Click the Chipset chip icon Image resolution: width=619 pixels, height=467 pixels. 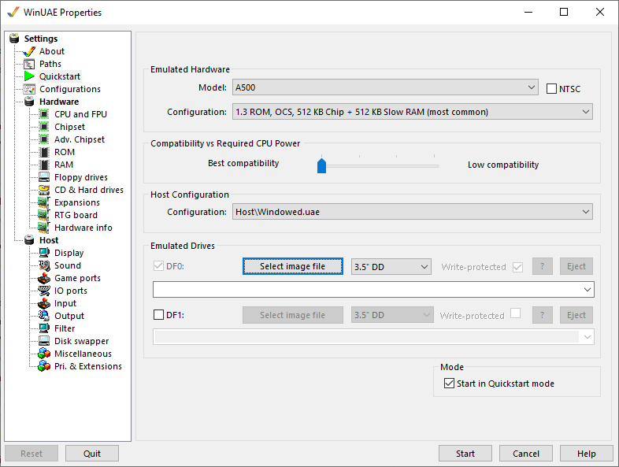pos(44,127)
